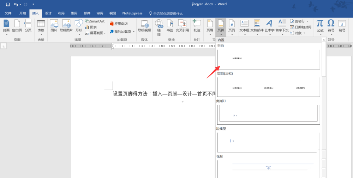Insert a comment (批注)
This screenshot has height=178, width=353.
197,26
